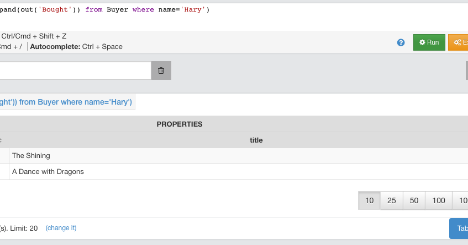Run the query with the green Run button
The height and width of the screenshot is (245, 468).
(429, 42)
